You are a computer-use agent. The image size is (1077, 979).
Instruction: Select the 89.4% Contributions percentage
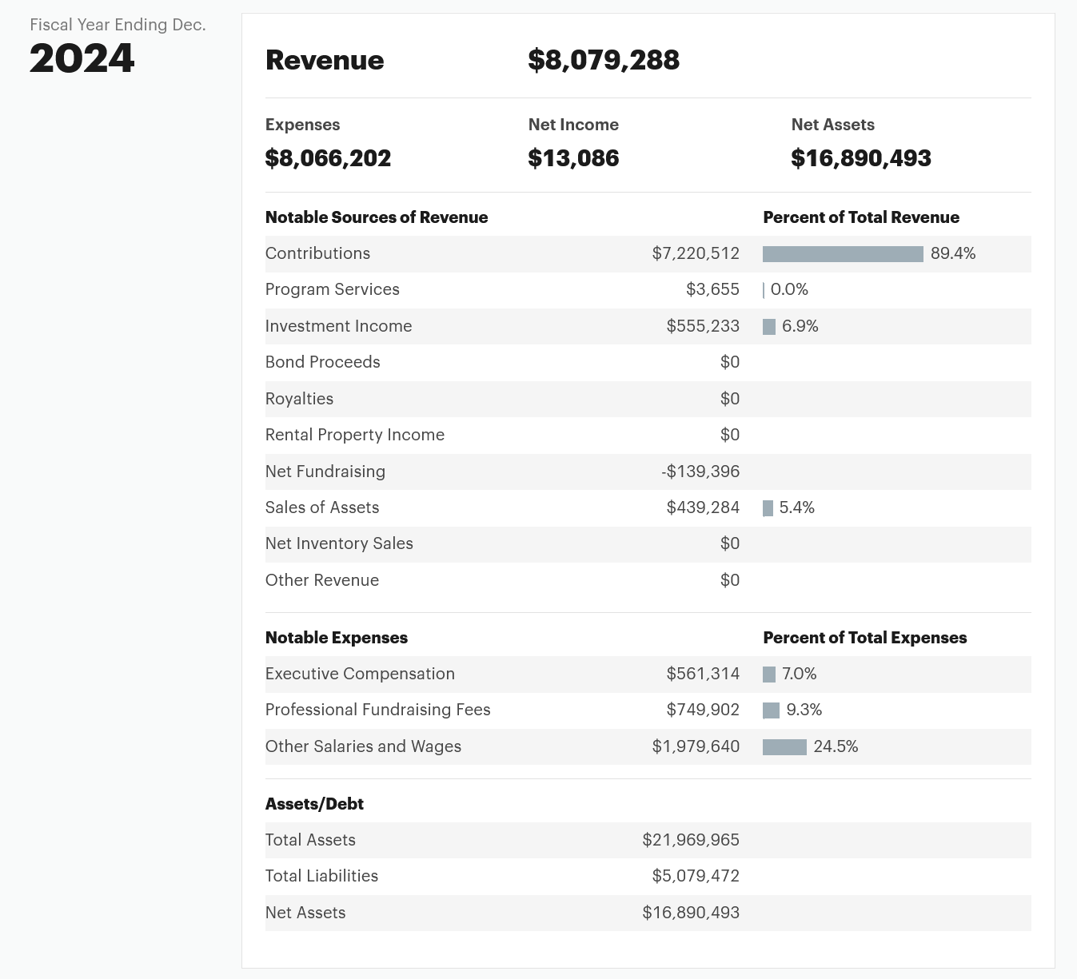pos(953,253)
